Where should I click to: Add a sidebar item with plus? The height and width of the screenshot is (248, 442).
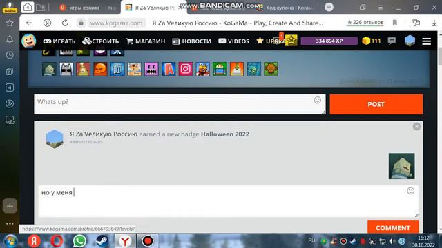[x=10, y=206]
